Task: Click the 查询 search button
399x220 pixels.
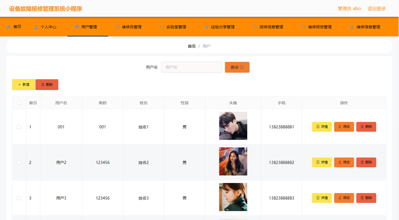Action: pos(237,67)
